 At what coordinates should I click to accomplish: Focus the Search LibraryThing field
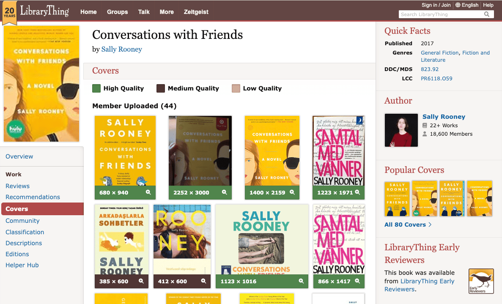pyautogui.click(x=441, y=14)
